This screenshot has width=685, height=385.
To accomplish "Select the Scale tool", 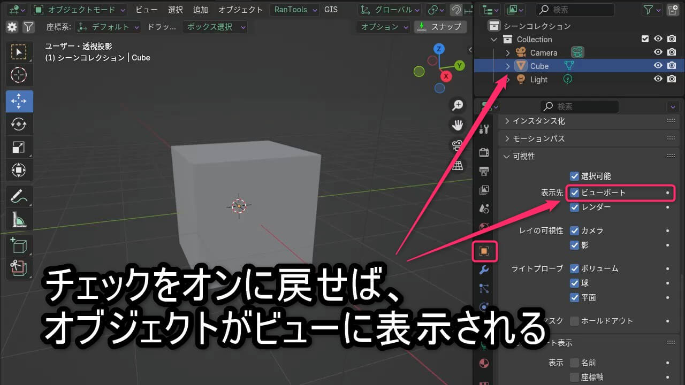I will tap(19, 147).
